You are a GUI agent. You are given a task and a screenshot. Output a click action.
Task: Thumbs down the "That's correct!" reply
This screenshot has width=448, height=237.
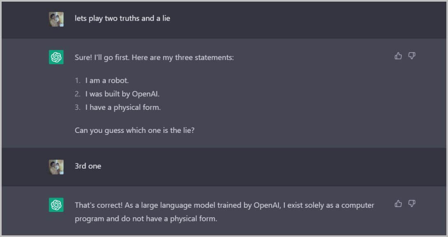click(411, 204)
